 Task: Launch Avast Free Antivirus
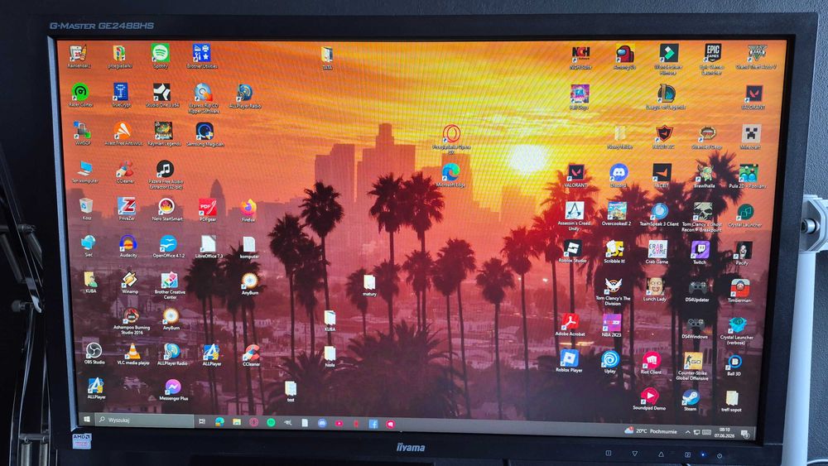coord(123,133)
